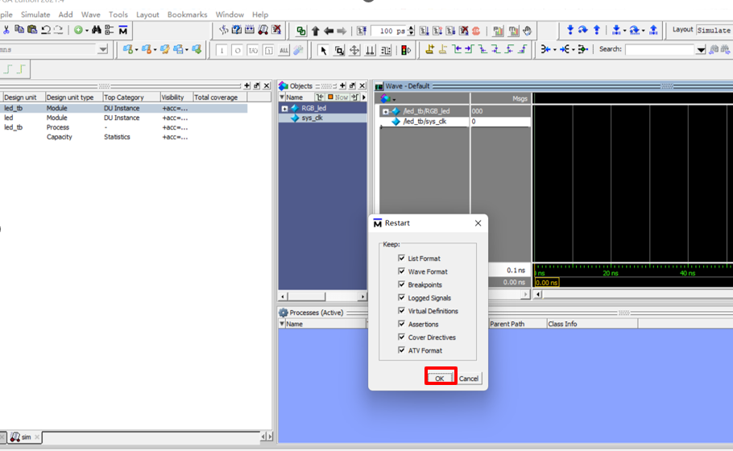Click the black back-arrow icon
The width and height of the screenshot is (733, 451).
329,31
